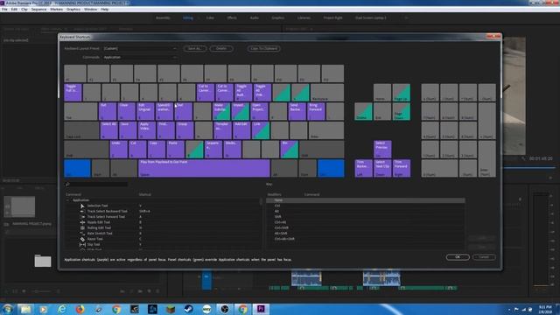Select the Import key on virtual keyboard
560x315 pixels.
(x=240, y=111)
